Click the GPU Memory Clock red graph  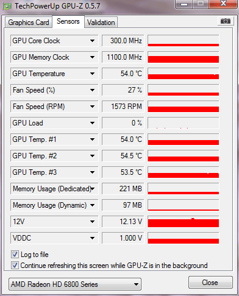click(184, 57)
